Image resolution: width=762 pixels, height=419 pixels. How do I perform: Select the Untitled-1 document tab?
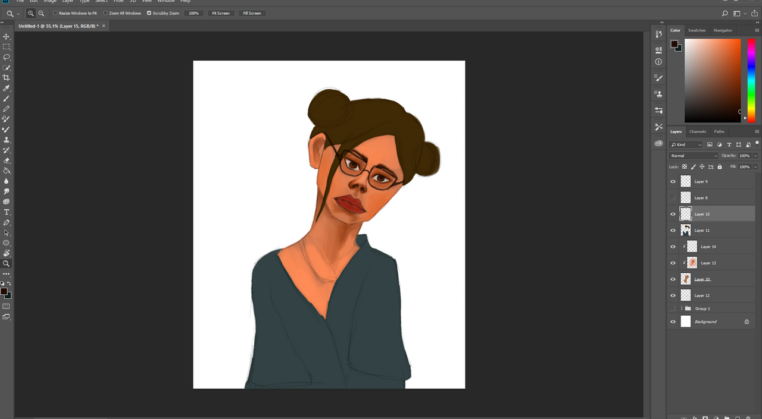(58, 26)
